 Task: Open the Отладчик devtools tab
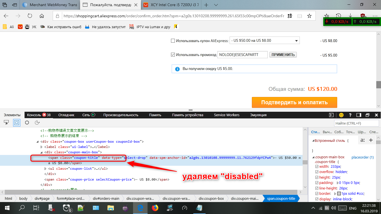tap(66, 115)
